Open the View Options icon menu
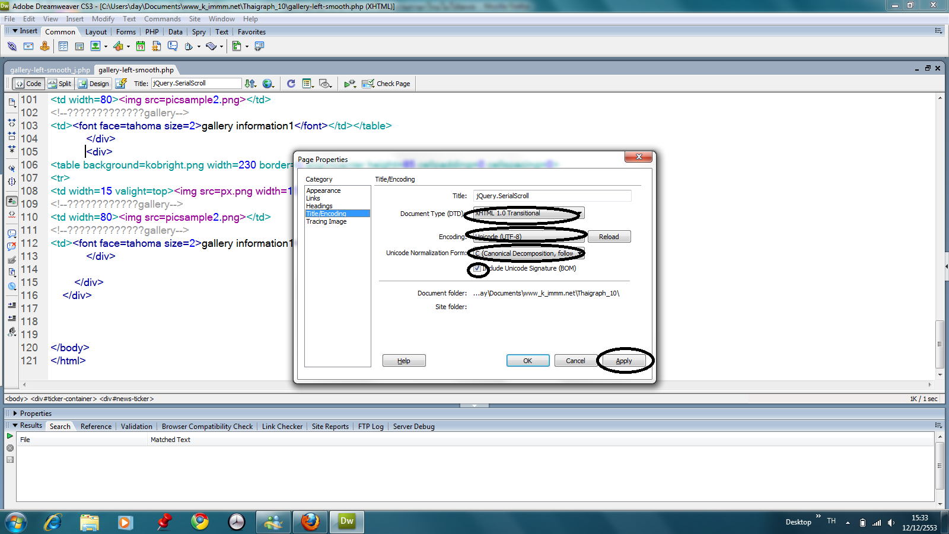949x534 pixels. (308, 84)
